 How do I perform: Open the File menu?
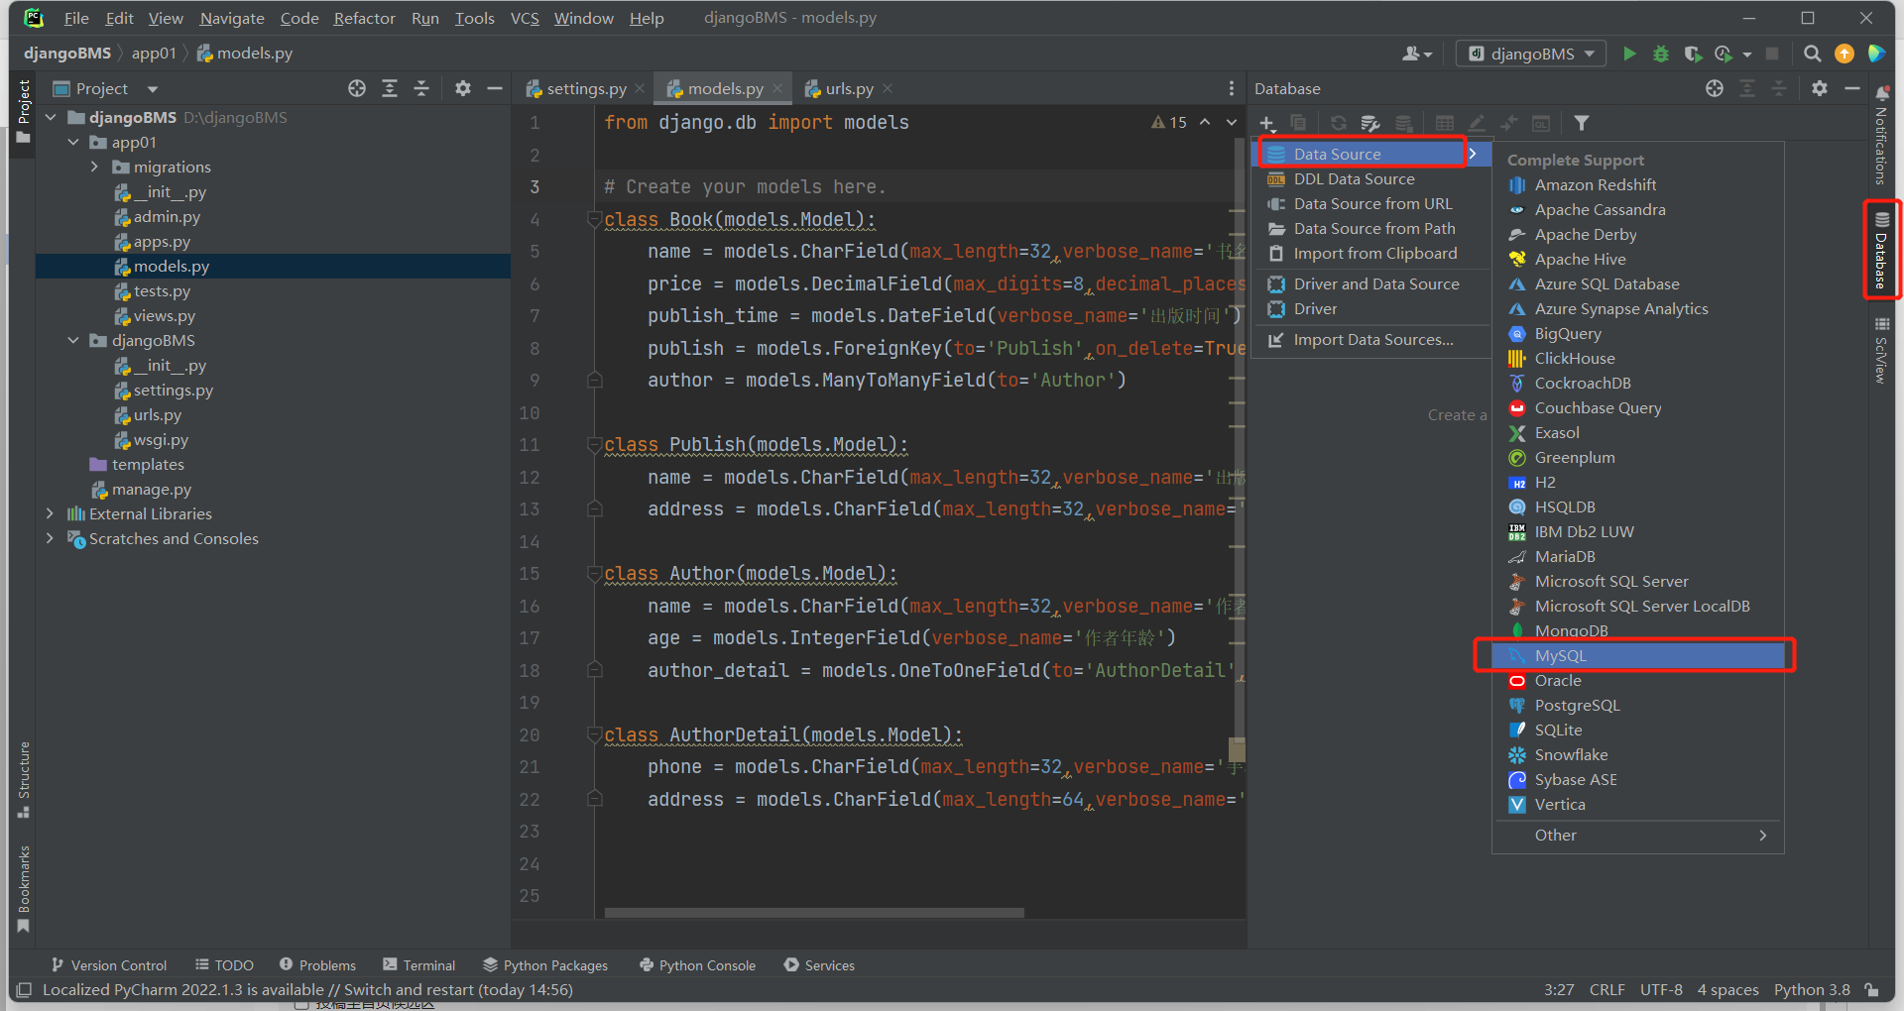point(76,18)
